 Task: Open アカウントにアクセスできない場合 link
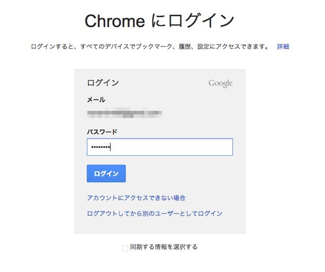tap(136, 198)
